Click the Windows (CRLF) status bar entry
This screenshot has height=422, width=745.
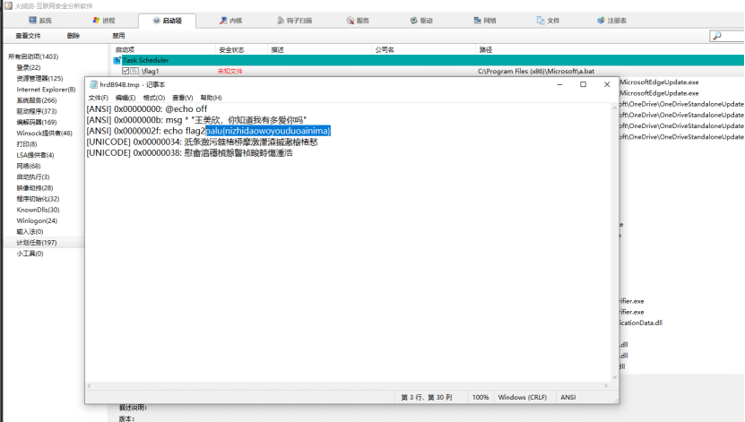point(522,397)
